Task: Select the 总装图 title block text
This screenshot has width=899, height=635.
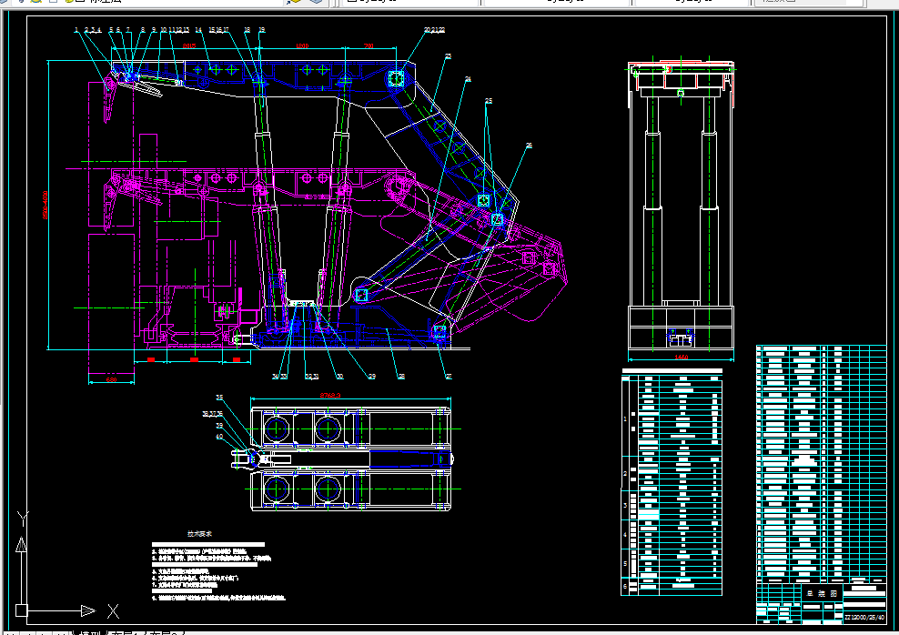Action: [822, 594]
